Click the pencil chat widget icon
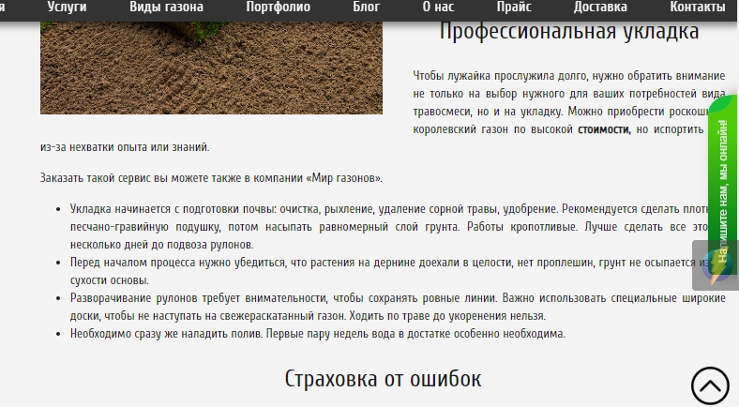Image resolution: width=739 pixels, height=407 pixels. [x=716, y=265]
